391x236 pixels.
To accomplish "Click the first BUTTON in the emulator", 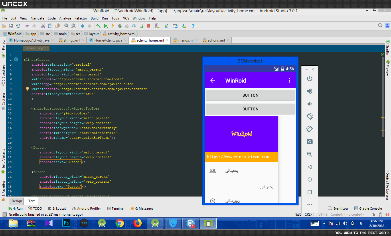I will [x=250, y=95].
